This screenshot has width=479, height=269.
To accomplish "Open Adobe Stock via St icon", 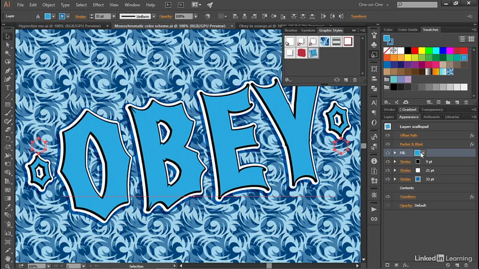I will pos(181,5).
